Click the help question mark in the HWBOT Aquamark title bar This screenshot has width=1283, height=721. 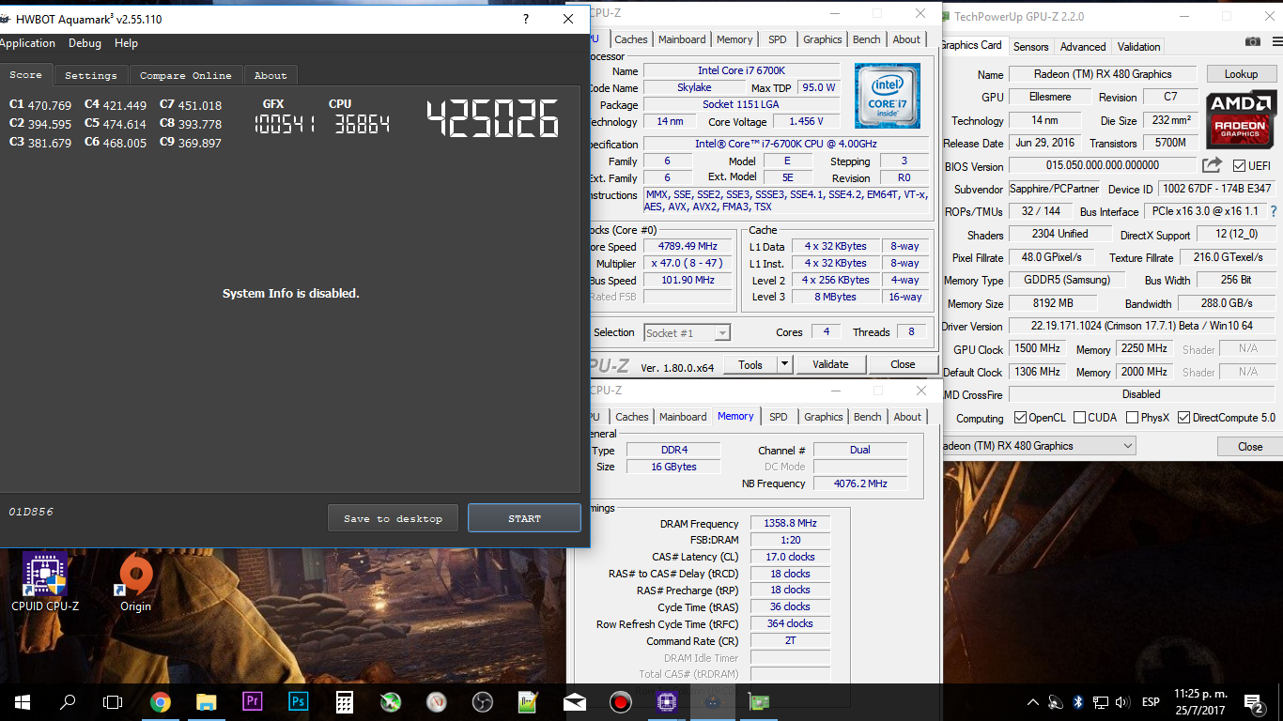525,19
